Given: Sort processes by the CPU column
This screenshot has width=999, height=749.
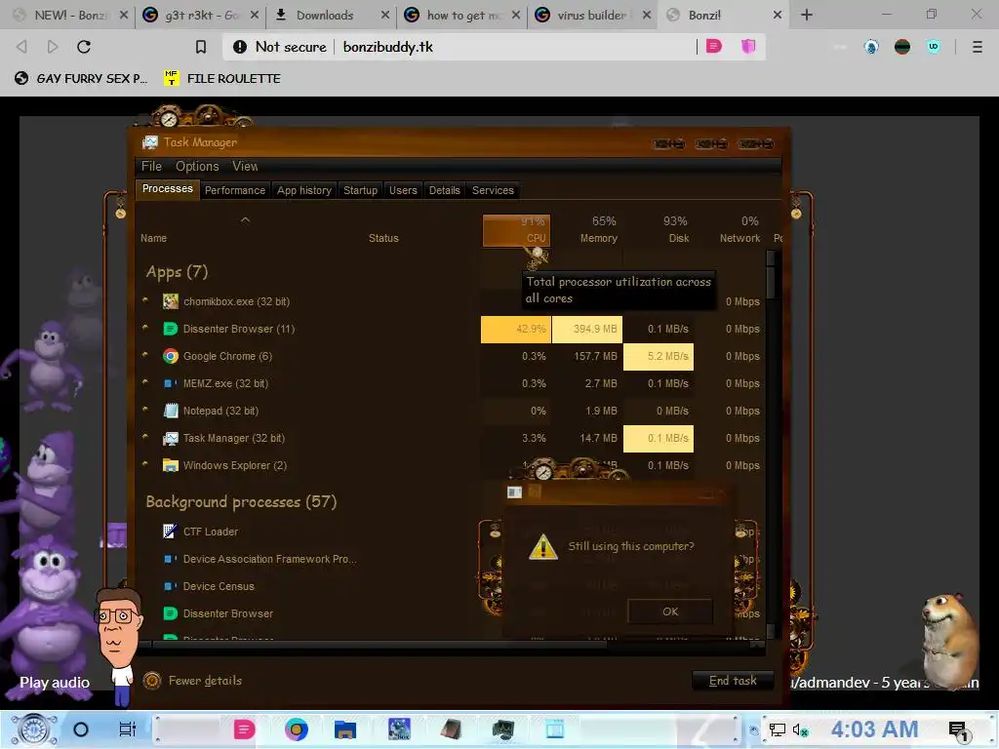Looking at the screenshot, I should click(517, 230).
